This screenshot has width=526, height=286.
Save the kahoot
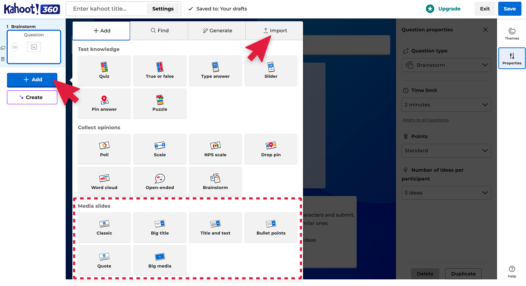510,9
